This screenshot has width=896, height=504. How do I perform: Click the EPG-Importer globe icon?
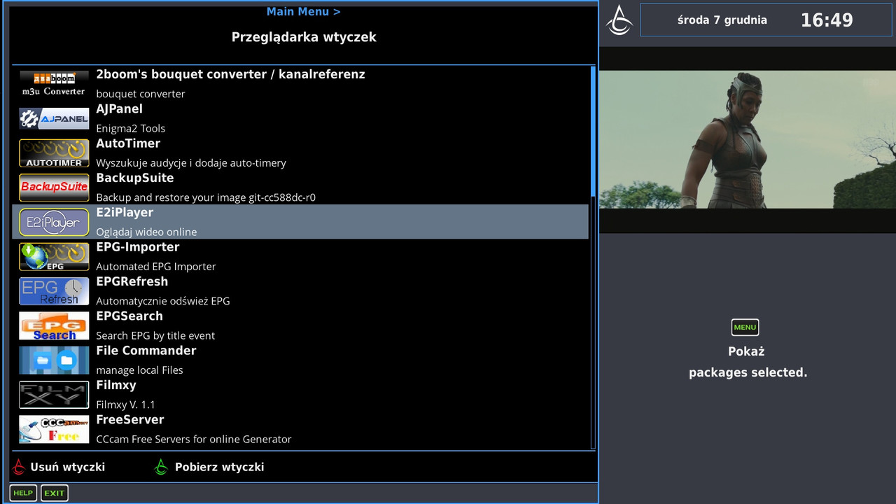pos(54,257)
